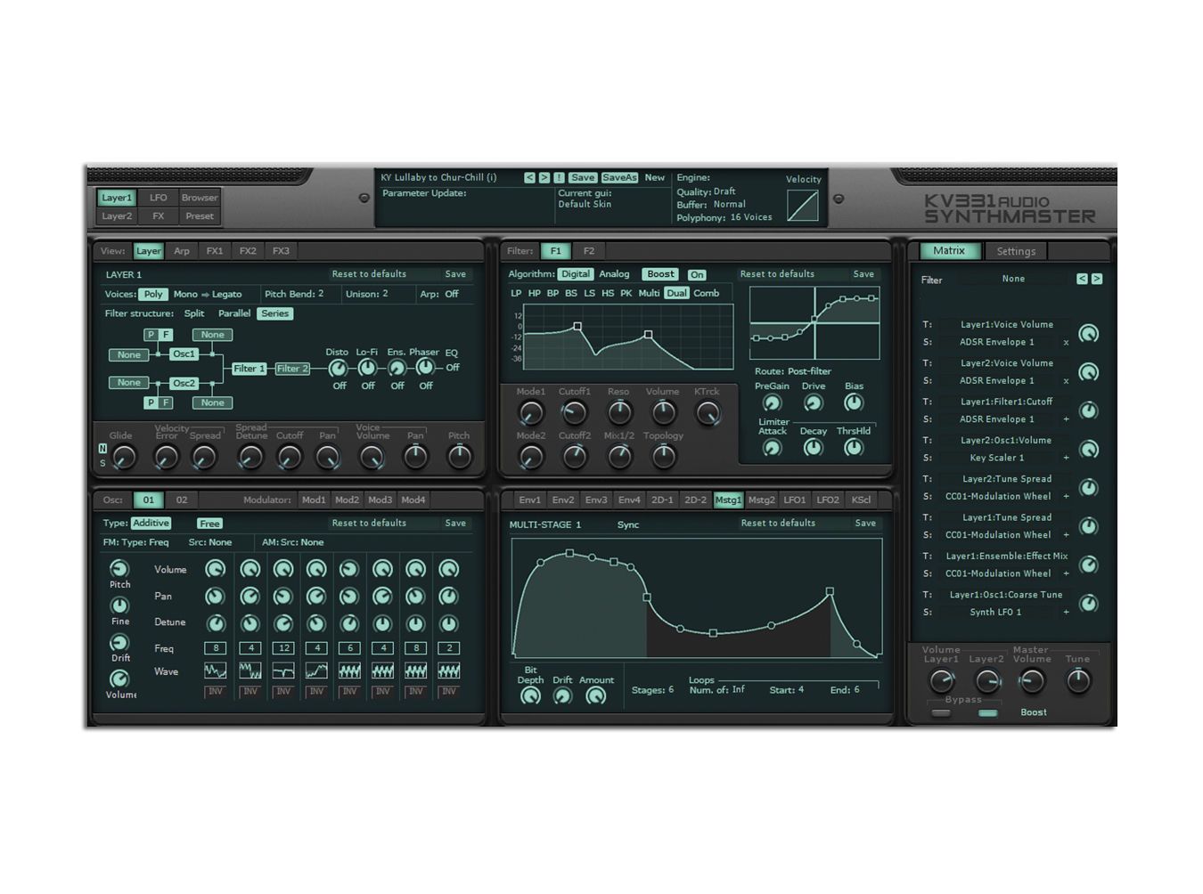
Task: Click the Master Volume knob
Action: tap(1032, 682)
